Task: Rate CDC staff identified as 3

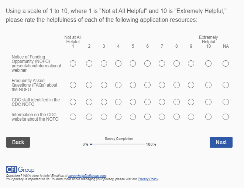Action: click(104, 102)
